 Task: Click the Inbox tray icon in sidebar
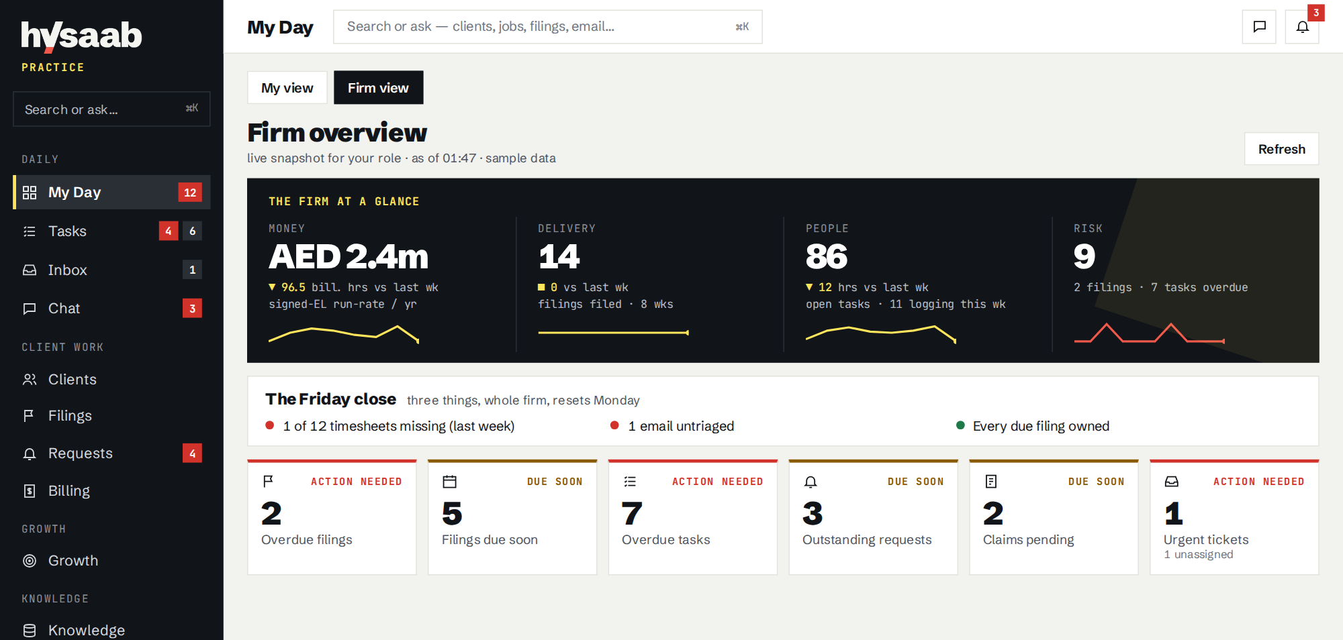coord(30,270)
